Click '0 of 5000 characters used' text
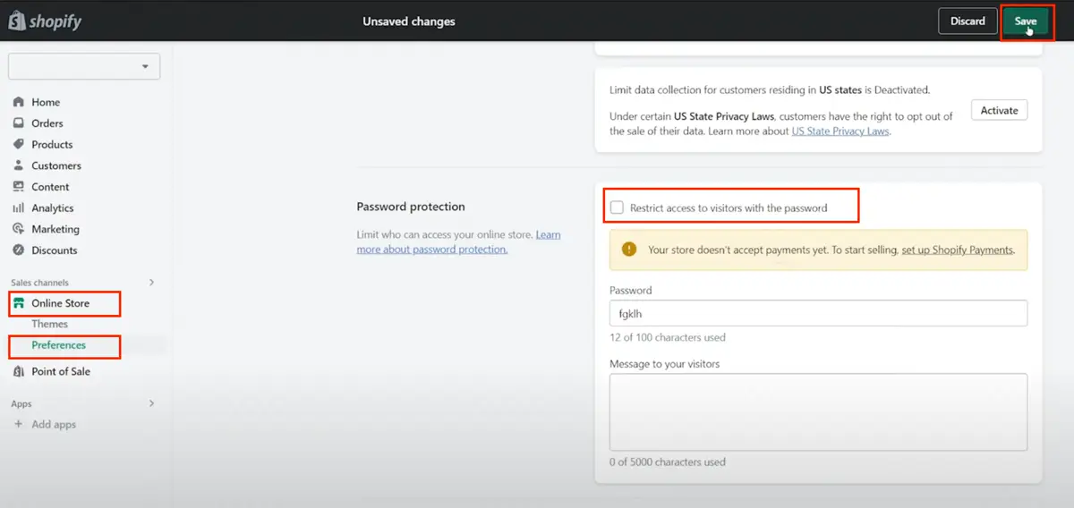 [668, 462]
